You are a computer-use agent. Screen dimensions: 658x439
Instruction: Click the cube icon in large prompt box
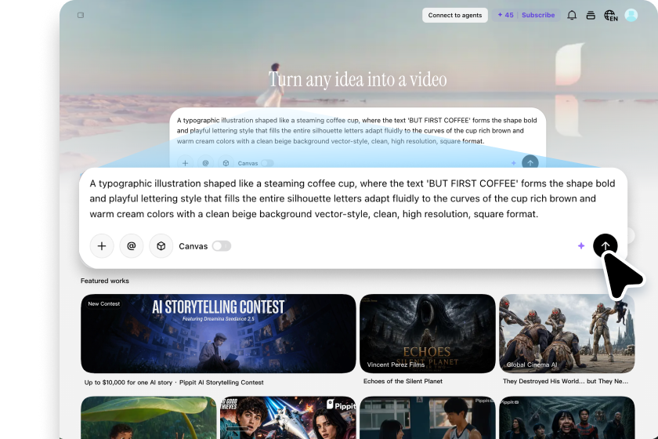click(161, 245)
